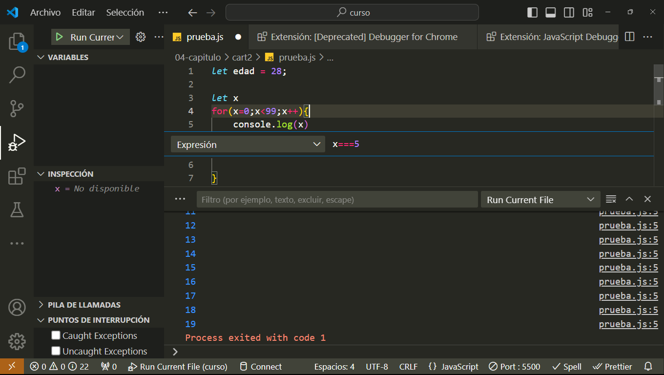664x375 pixels.
Task: Click Run Current File (curso) in status bar
Action: (x=178, y=367)
